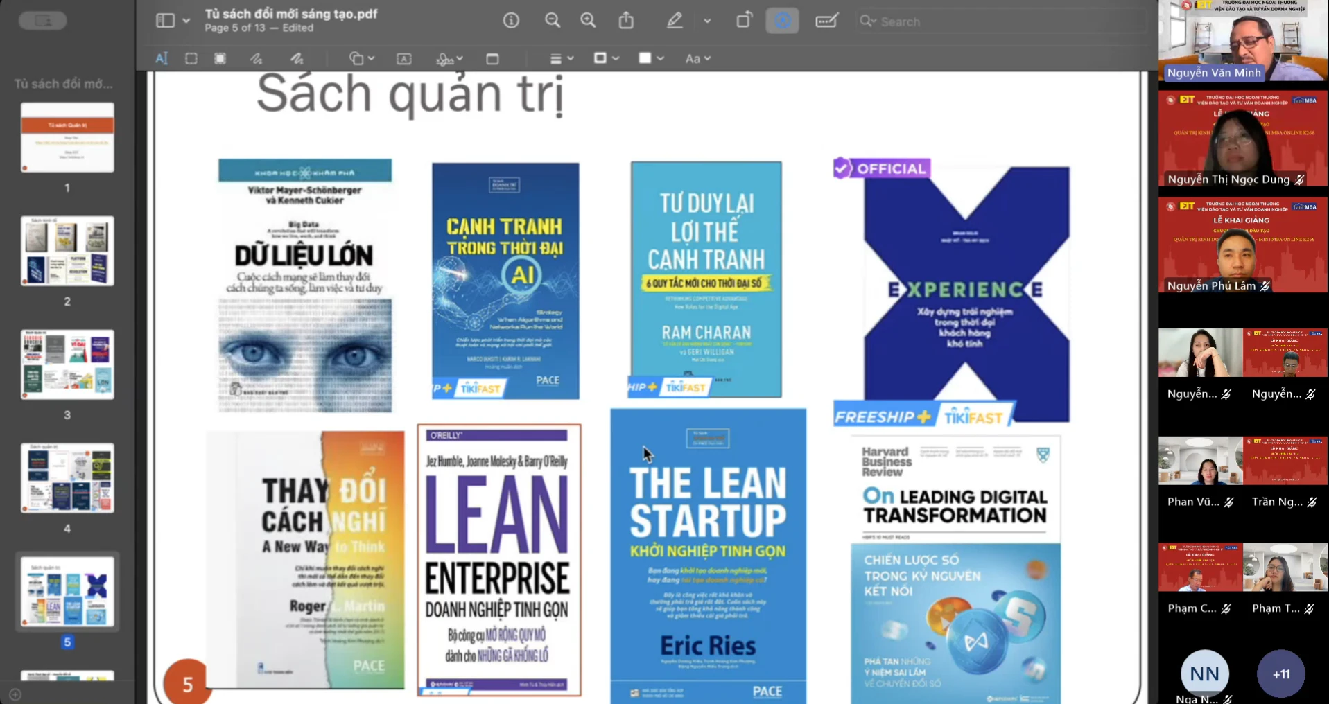The height and width of the screenshot is (704, 1329).
Task: Click 'Cạnh Tranh Trong Thời Đại AI' book cover
Action: 505,281
